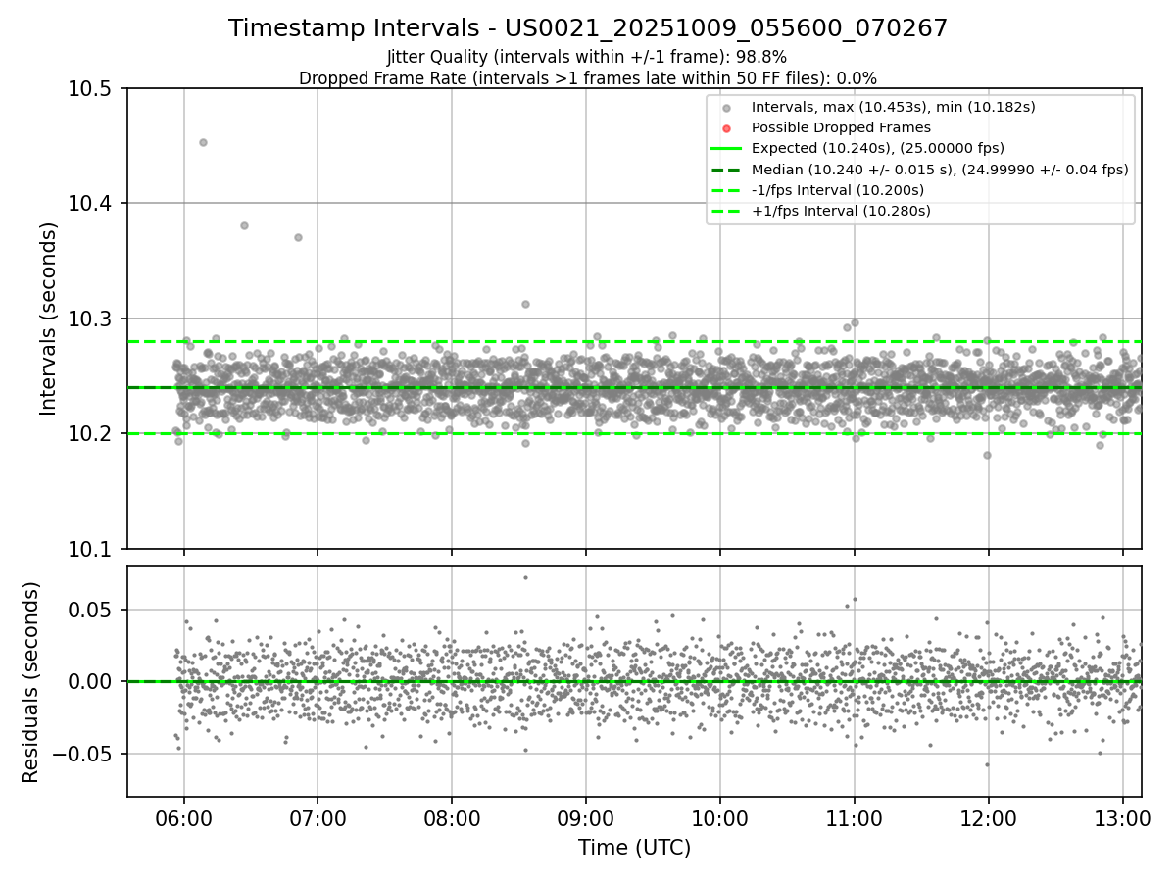Click the Time (UTC) x-axis label
This screenshot has height=882, width=1176.
pyautogui.click(x=634, y=848)
